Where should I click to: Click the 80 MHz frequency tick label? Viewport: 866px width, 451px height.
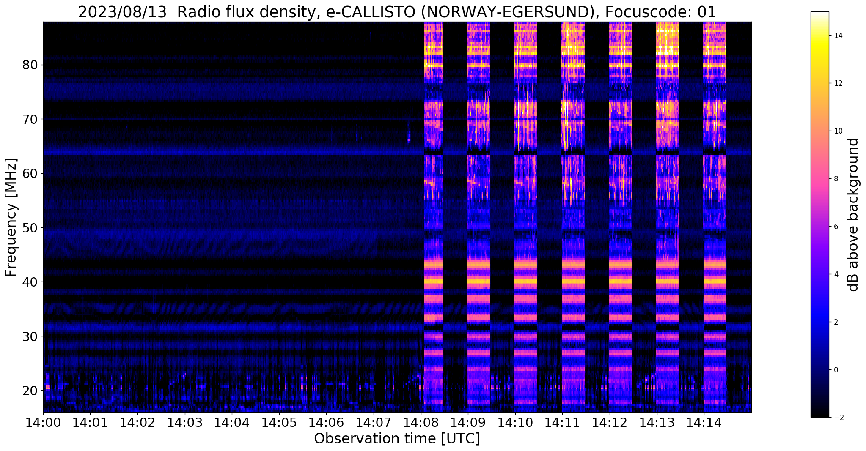[x=30, y=65]
